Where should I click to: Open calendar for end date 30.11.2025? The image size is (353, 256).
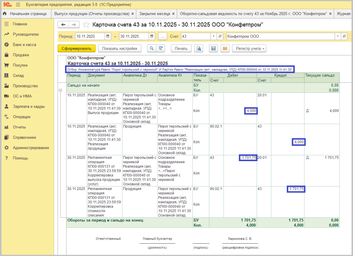pos(152,36)
